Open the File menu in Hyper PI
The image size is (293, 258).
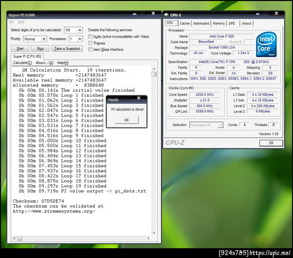click(11, 22)
